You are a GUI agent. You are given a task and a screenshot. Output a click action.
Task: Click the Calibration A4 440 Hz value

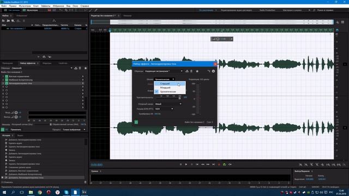point(158,114)
